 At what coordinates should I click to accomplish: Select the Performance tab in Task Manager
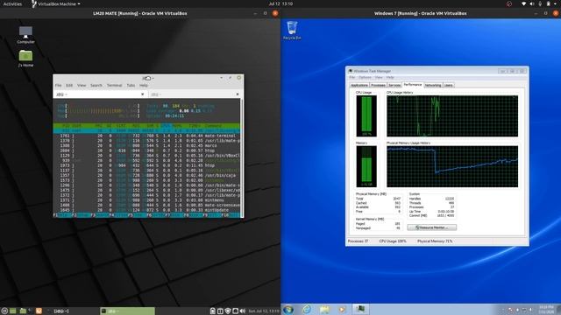tap(413, 85)
